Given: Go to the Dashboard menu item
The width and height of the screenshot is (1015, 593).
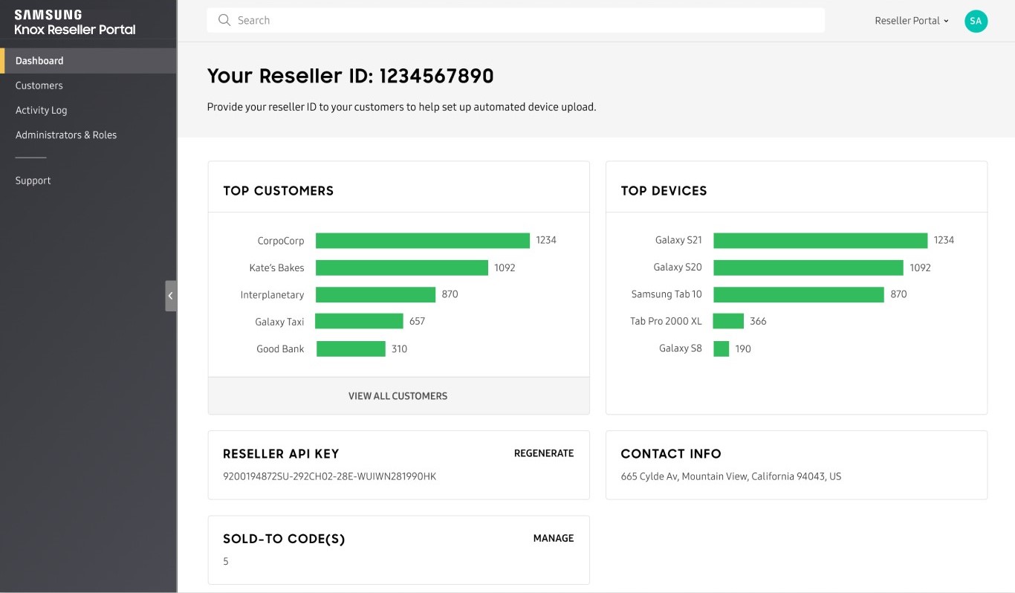Looking at the screenshot, I should 88,61.
